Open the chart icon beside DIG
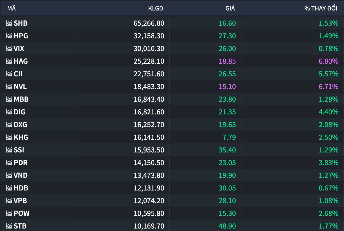 point(9,112)
